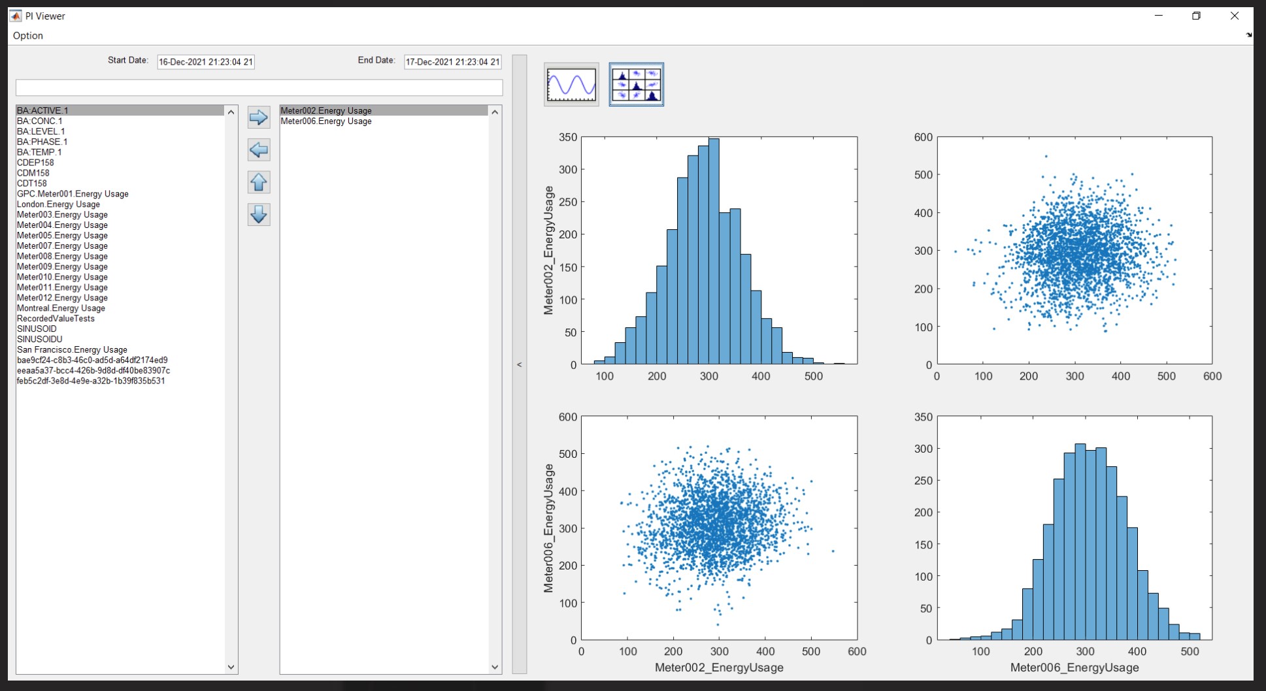Select Montreal.Energy Usage tag
Screen dimensions: 1266x691
pos(61,308)
